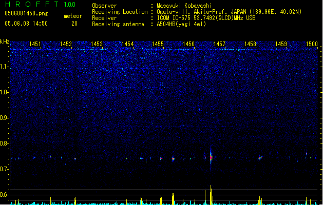Click the 1454 time axis label

pos(127,44)
